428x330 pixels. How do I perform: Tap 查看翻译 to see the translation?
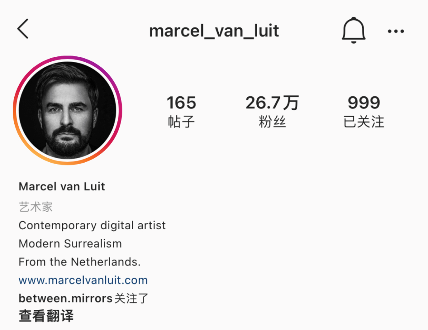(x=46, y=316)
